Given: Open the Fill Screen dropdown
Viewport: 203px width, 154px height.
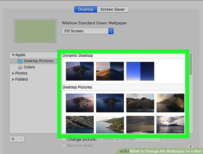Looking at the screenshot, I should coord(88,31).
